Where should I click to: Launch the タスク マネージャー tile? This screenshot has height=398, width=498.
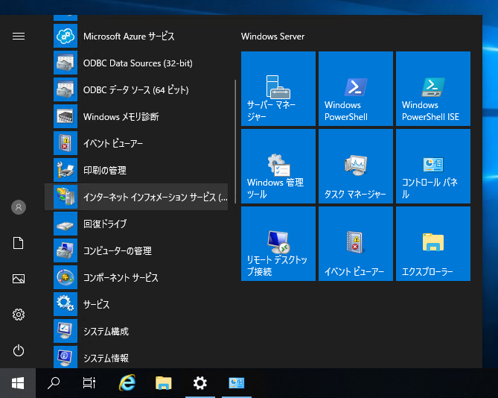(x=356, y=166)
